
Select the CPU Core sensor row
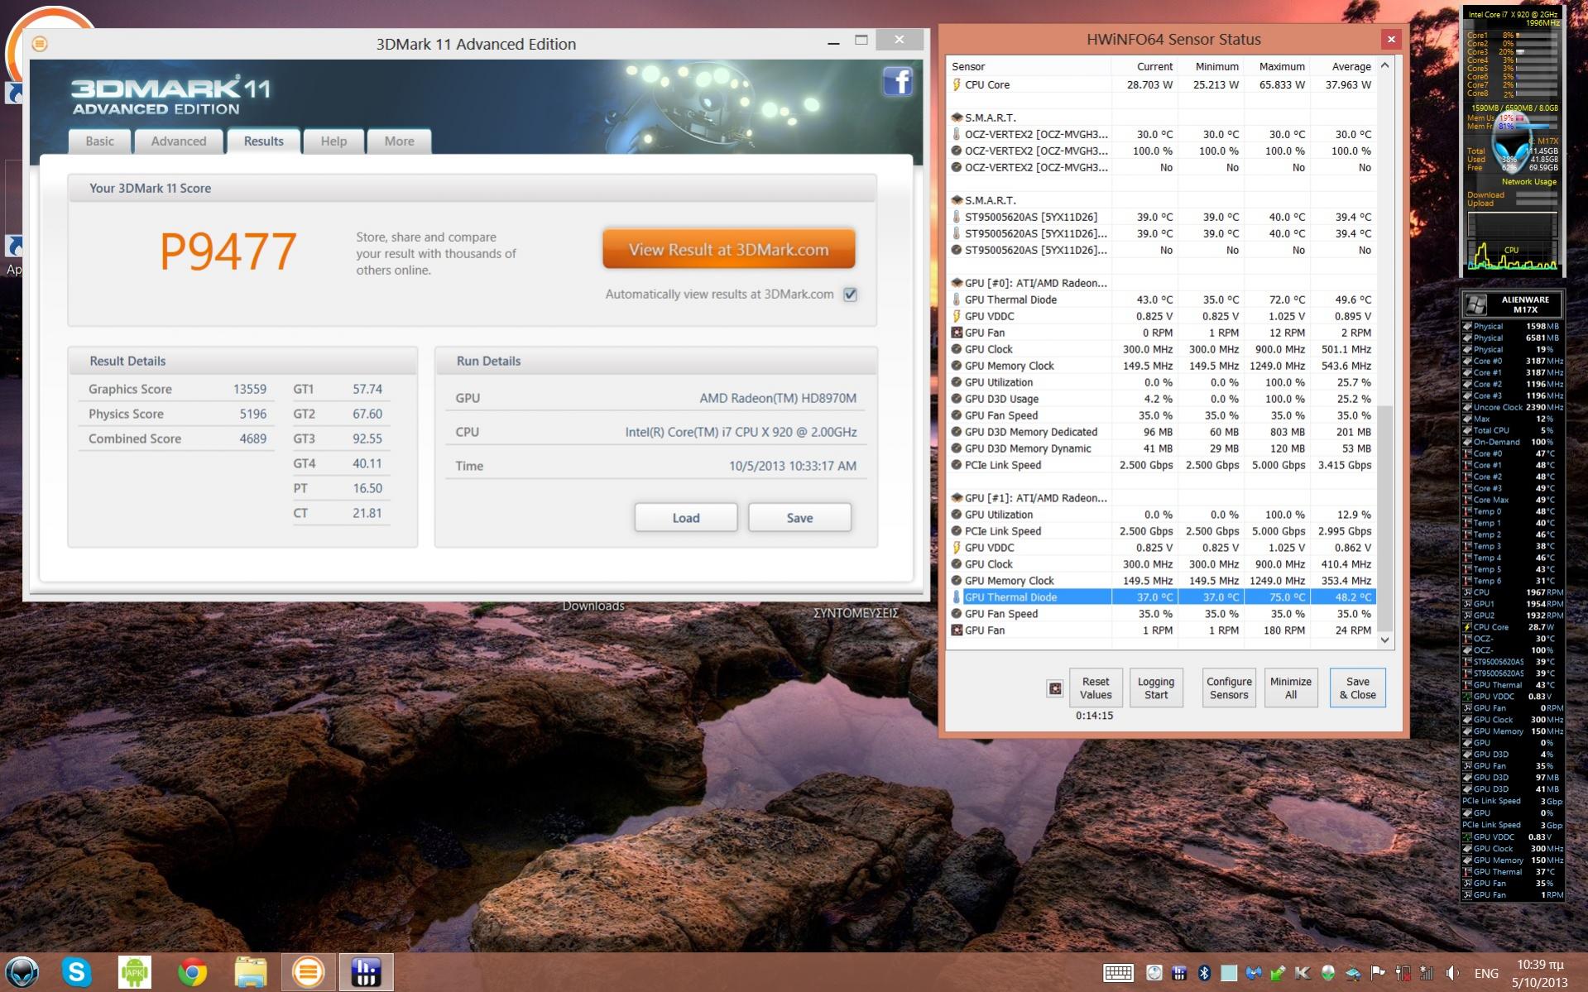(x=1161, y=84)
